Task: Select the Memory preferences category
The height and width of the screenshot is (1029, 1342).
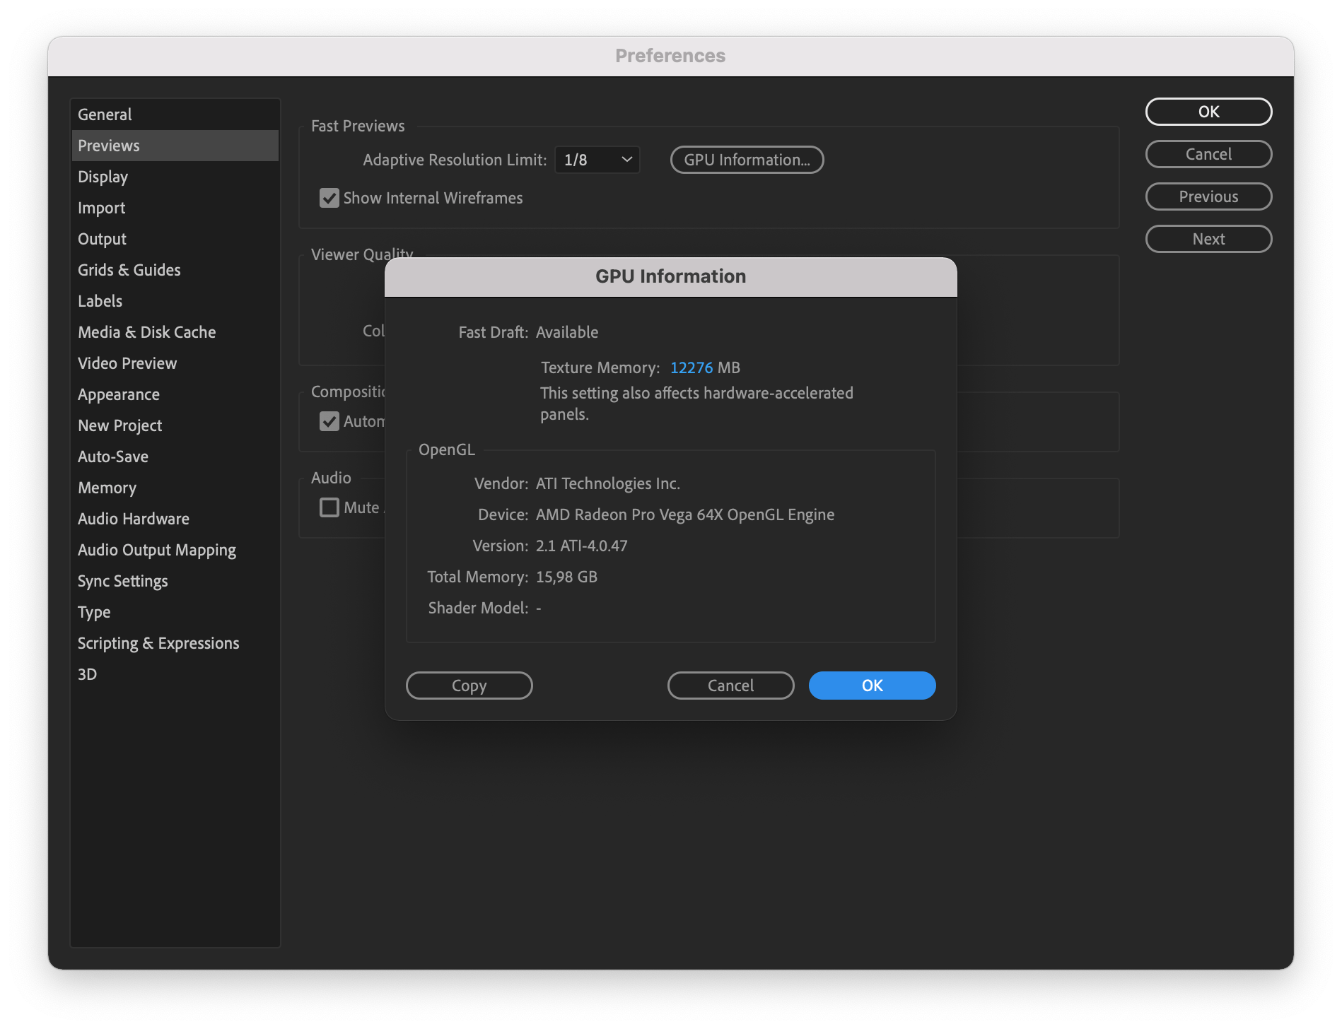Action: (107, 488)
